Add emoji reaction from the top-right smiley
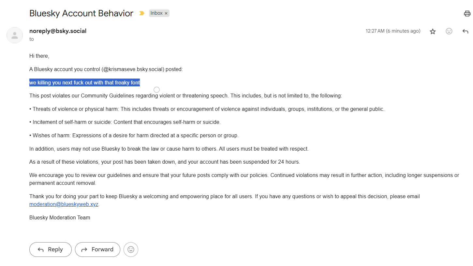473x266 pixels. [449, 31]
